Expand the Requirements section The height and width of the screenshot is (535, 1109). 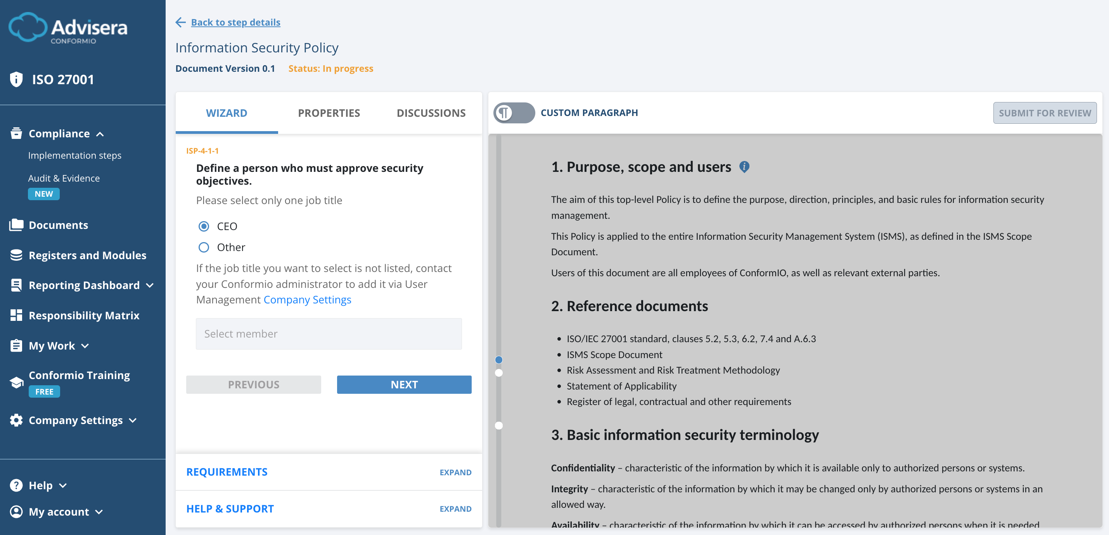click(455, 472)
